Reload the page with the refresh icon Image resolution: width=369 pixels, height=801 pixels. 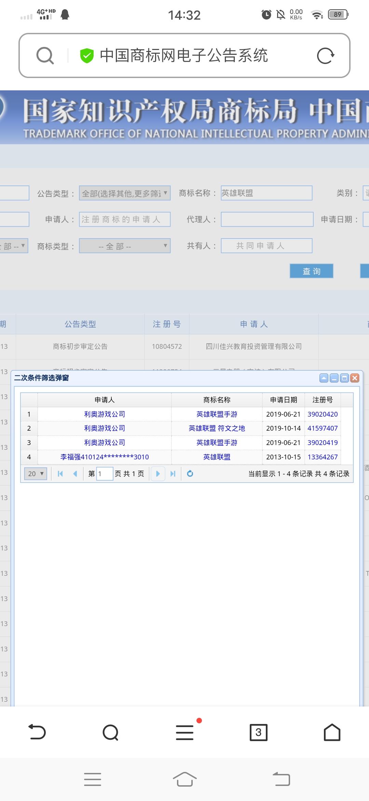click(325, 55)
